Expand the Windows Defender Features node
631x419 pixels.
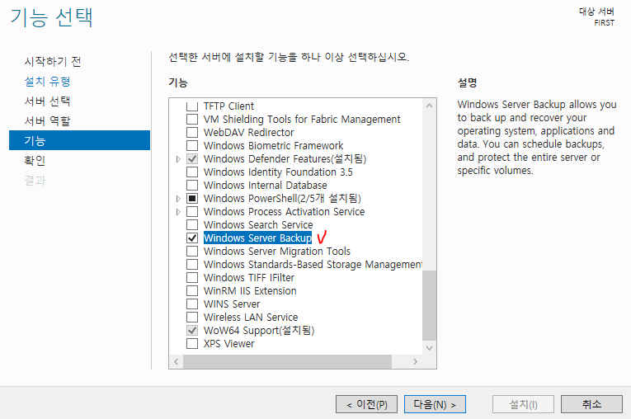click(x=178, y=159)
